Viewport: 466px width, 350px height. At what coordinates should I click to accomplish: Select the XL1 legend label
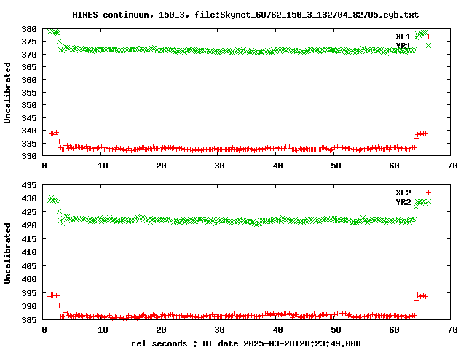point(403,36)
